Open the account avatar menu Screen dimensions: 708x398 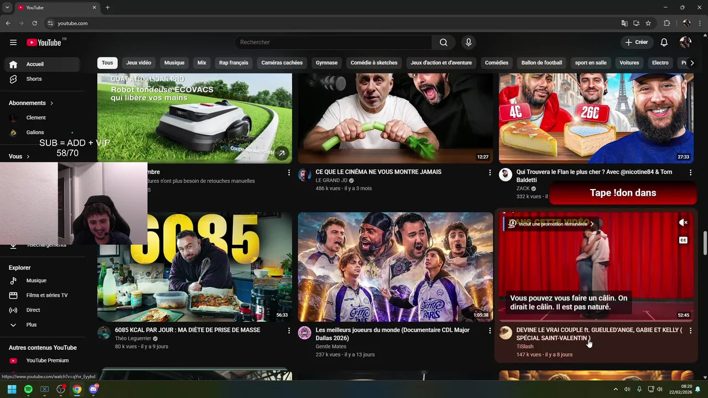point(685,43)
